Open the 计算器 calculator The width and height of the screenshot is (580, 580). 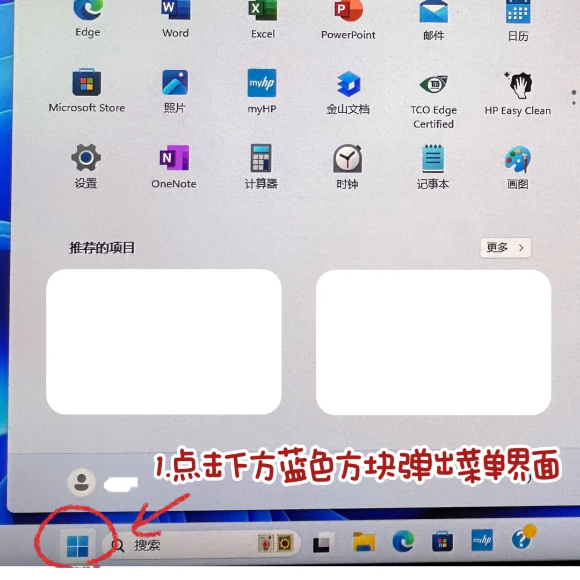pos(261,167)
